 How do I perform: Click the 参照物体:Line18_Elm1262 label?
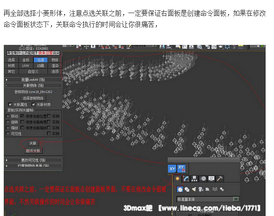pyautogui.click(x=33, y=92)
